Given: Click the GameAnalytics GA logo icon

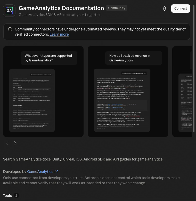Looking at the screenshot, I should (9, 11).
